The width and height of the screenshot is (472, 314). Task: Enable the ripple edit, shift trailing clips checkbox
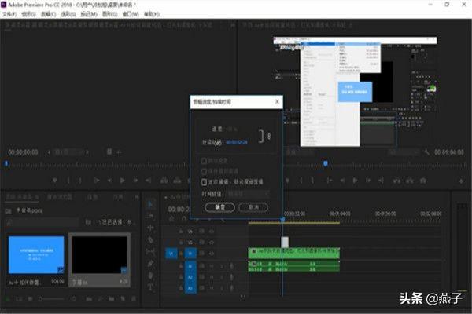tap(205, 181)
